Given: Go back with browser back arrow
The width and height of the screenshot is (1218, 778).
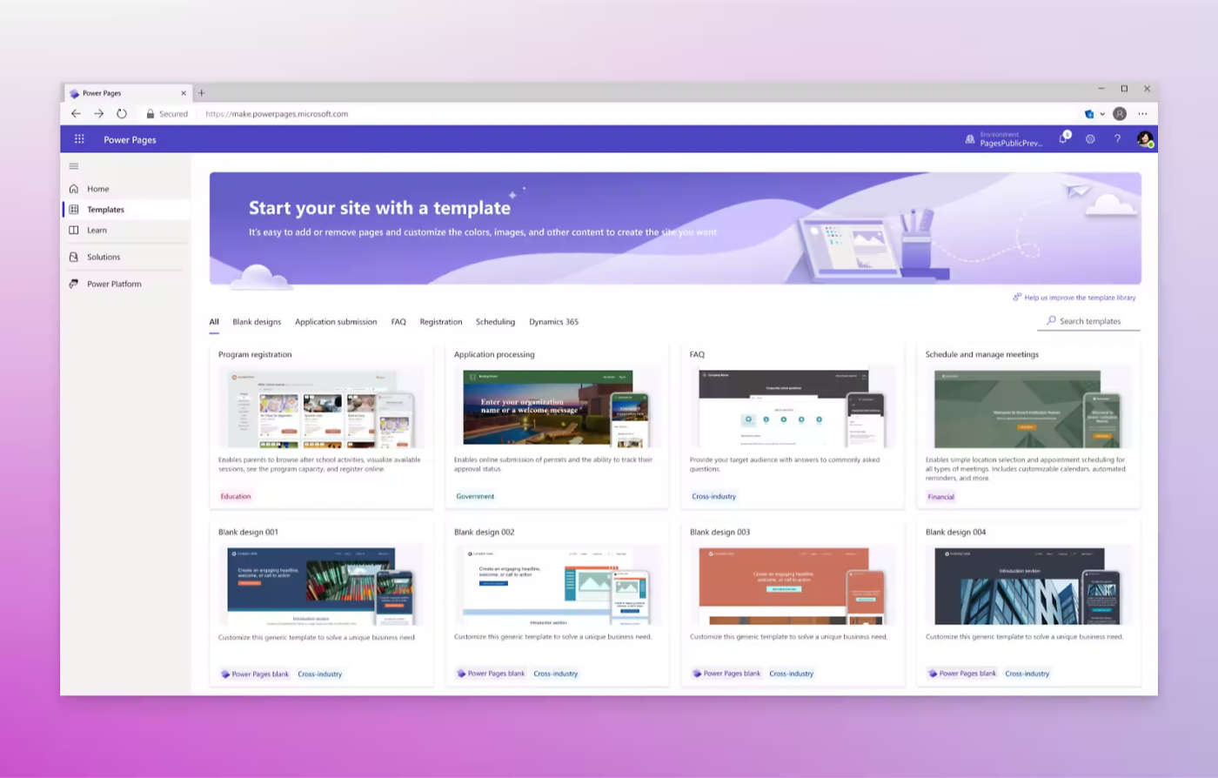Looking at the screenshot, I should click(76, 114).
